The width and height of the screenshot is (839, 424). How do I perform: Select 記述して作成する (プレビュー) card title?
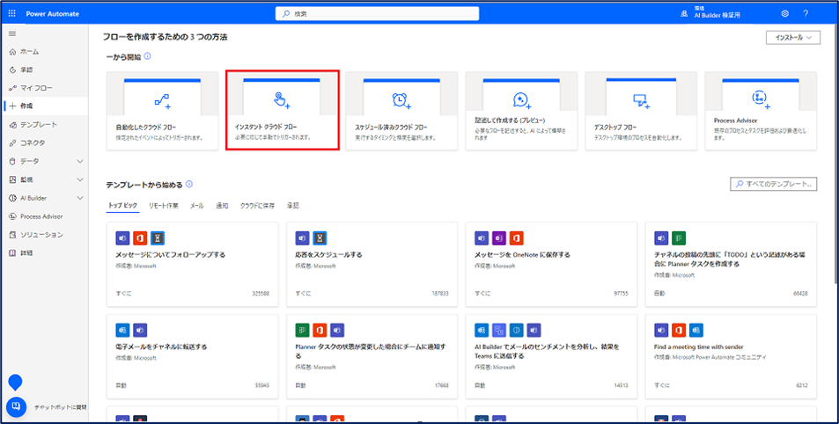point(511,121)
